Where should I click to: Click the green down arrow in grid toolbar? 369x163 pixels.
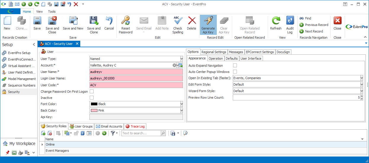(x=104, y=133)
